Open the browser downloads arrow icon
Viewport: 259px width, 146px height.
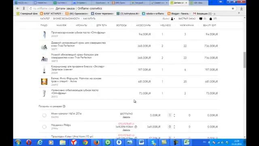point(242,9)
